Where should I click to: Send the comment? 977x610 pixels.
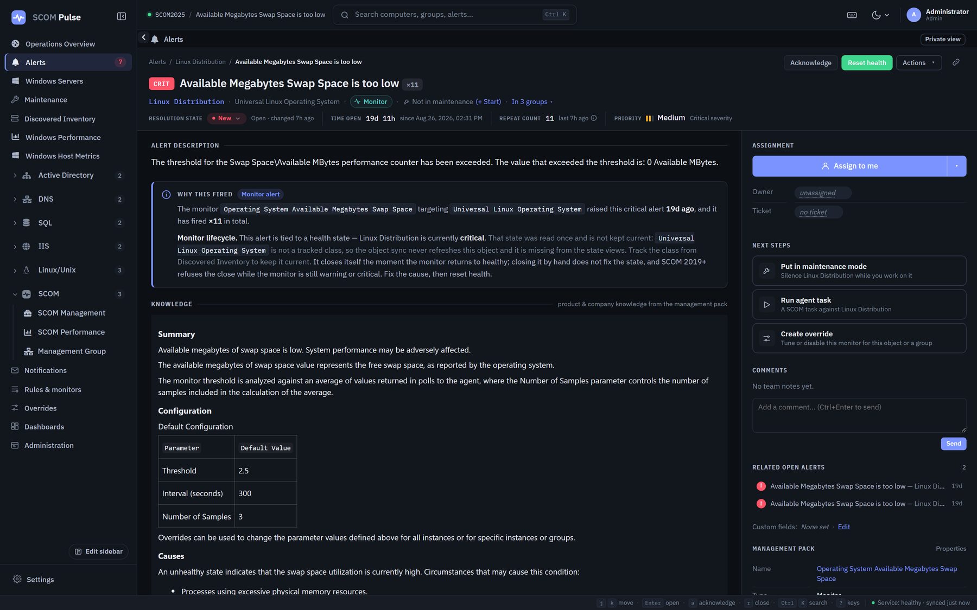click(x=953, y=444)
